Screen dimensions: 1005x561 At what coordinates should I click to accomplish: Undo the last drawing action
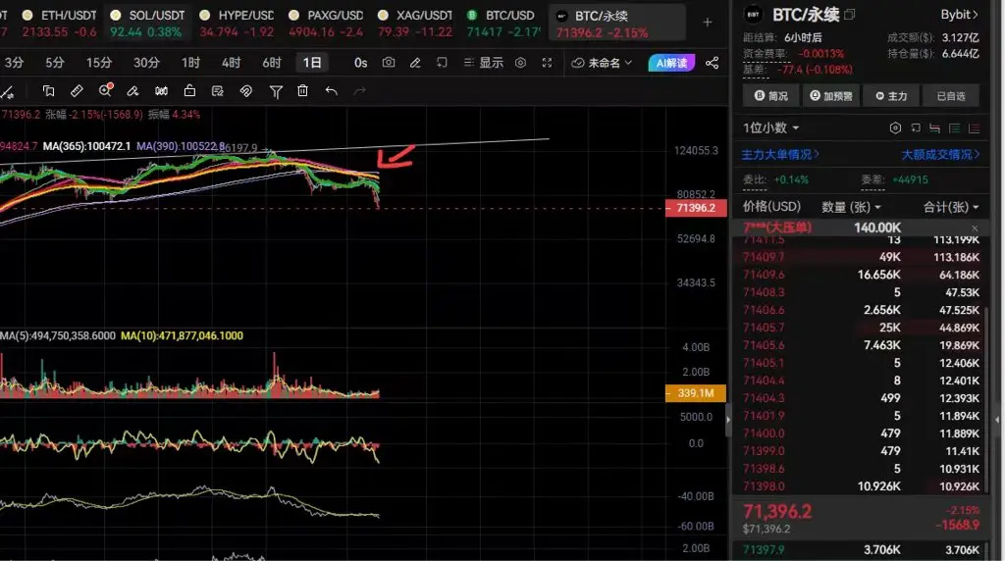point(332,91)
